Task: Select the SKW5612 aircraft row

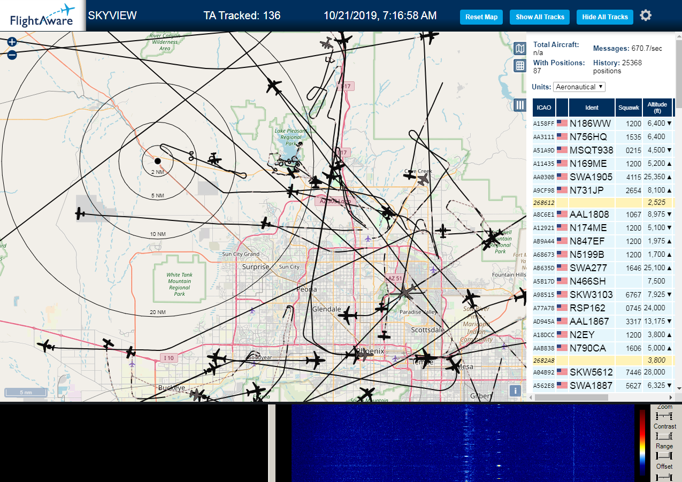Action: coord(604,372)
